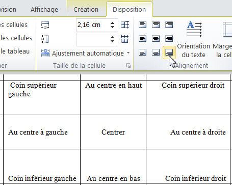232x185 pixels.
Task: Click the distribute rows evenly icon
Action: 125,25
